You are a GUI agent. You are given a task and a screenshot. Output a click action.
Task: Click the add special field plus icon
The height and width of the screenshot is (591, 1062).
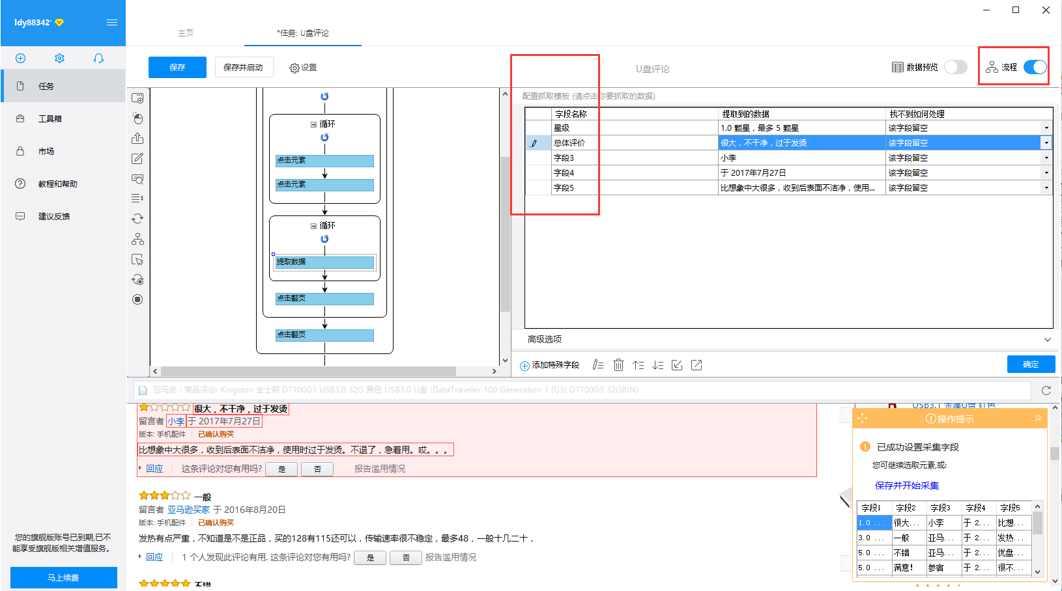[x=524, y=366]
